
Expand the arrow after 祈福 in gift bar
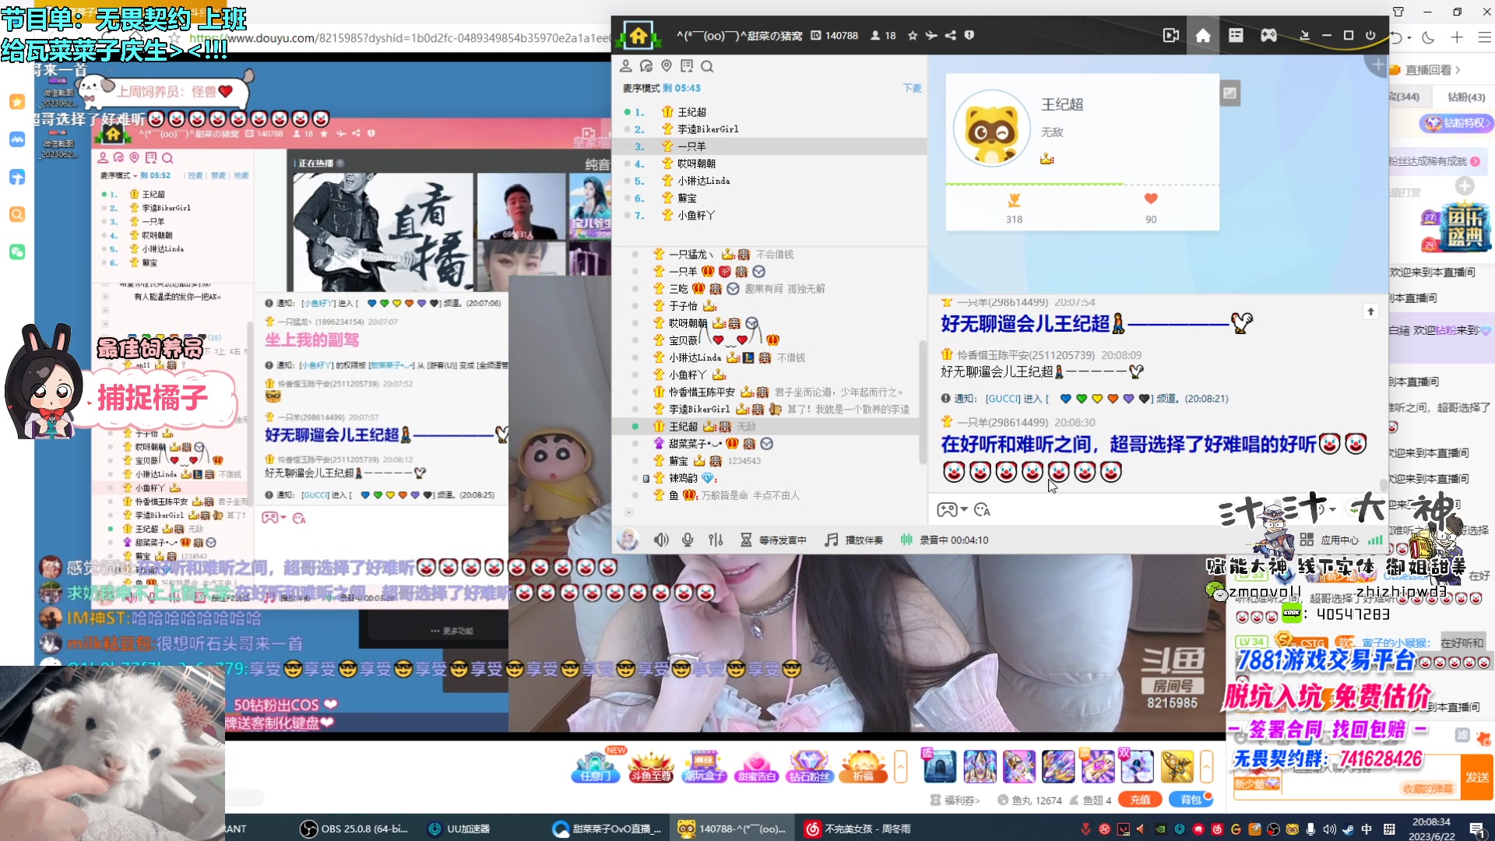[901, 767]
